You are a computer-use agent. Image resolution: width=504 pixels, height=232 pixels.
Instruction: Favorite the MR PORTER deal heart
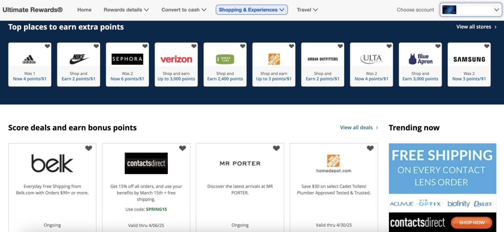click(x=276, y=148)
